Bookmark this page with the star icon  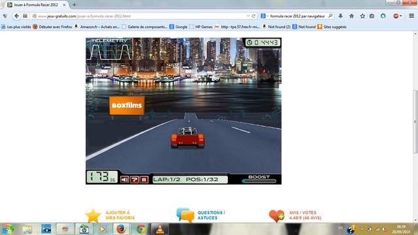(x=362, y=16)
